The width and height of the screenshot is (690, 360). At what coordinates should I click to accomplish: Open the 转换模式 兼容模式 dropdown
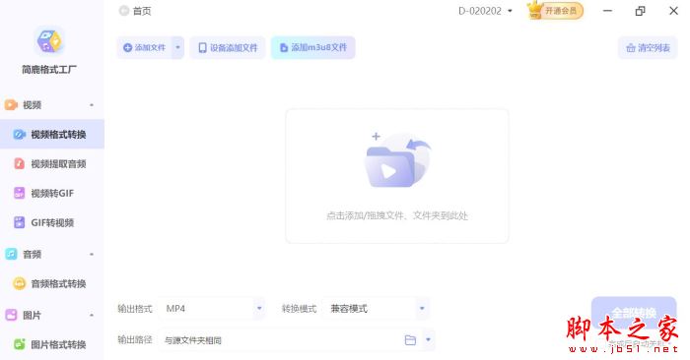[x=376, y=309]
